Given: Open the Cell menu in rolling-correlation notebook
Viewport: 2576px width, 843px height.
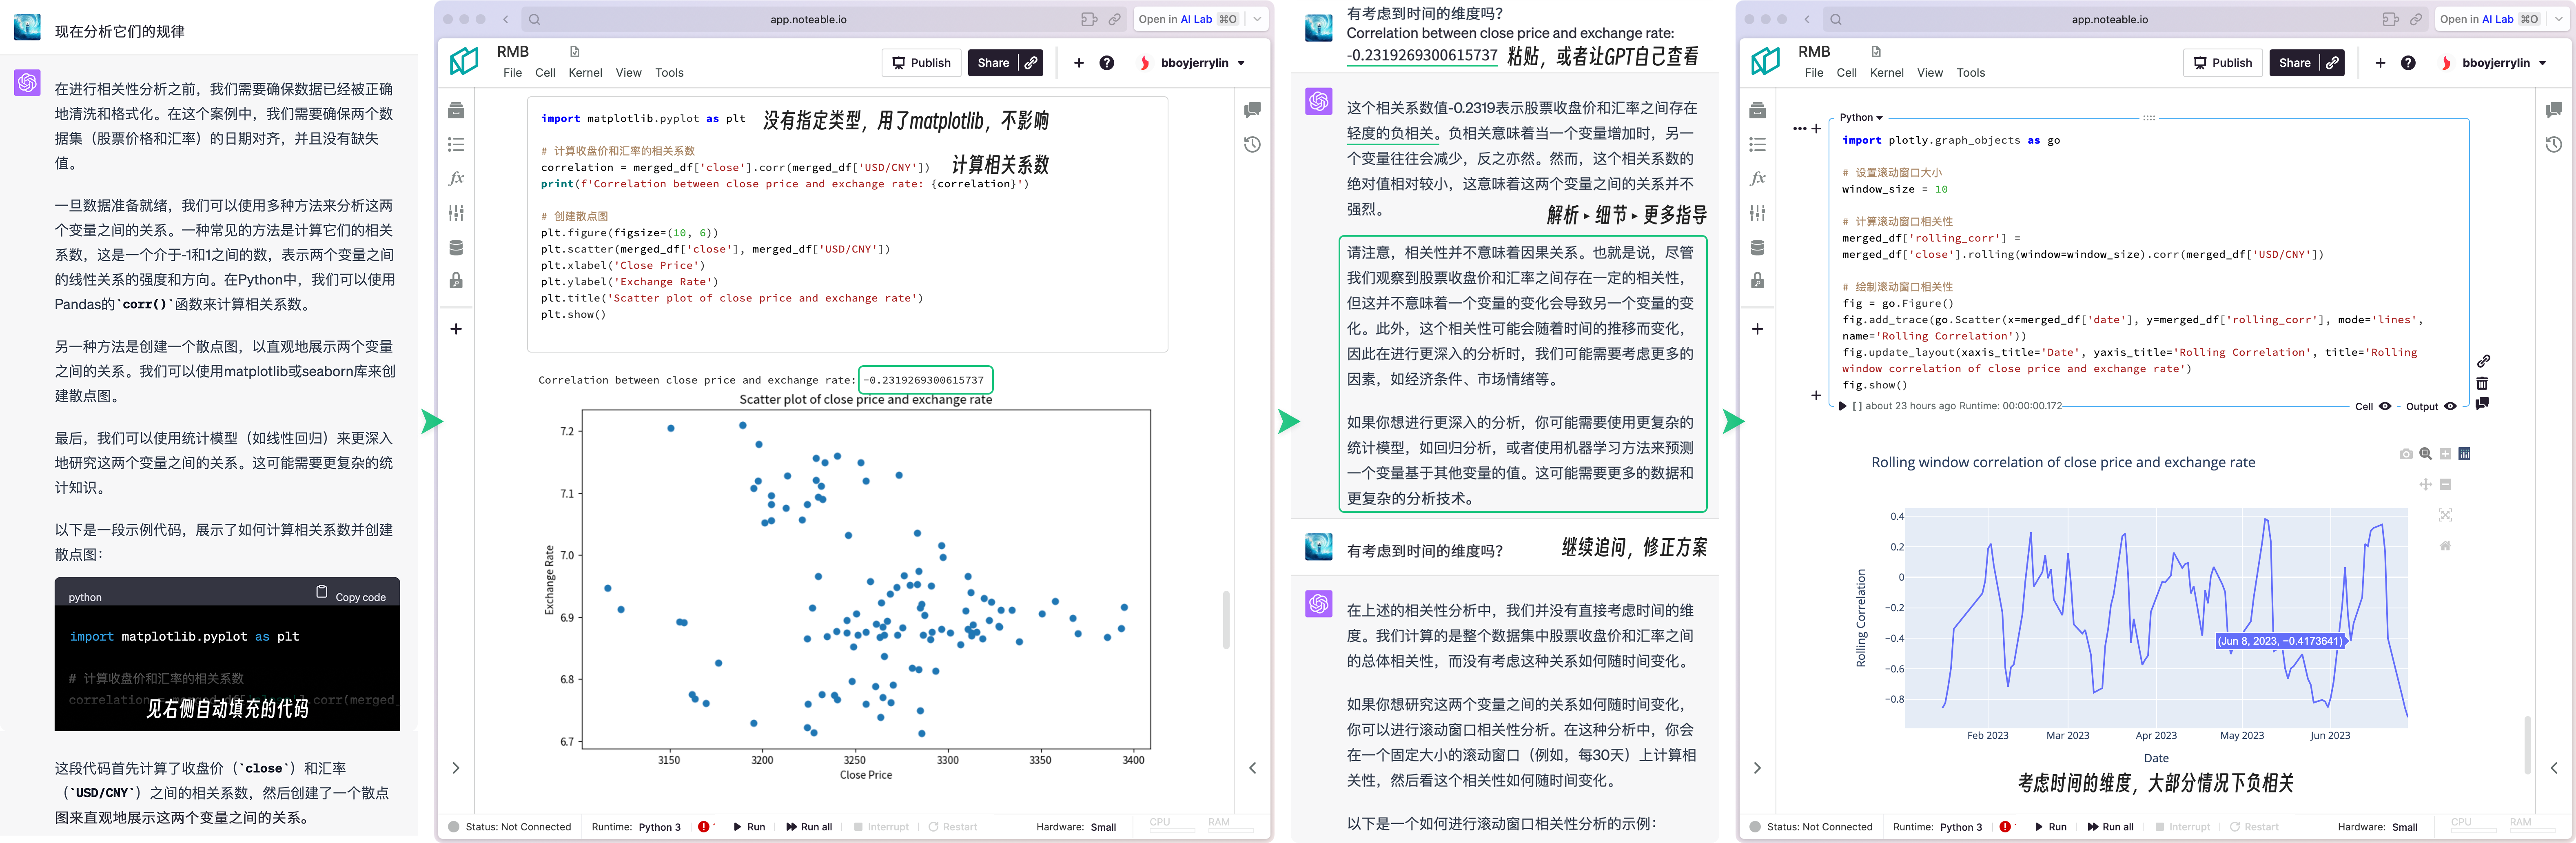Looking at the screenshot, I should tap(1846, 73).
